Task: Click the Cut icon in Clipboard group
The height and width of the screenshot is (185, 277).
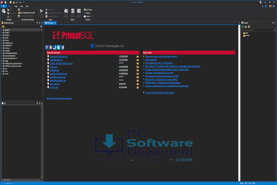Action: tap(8, 16)
